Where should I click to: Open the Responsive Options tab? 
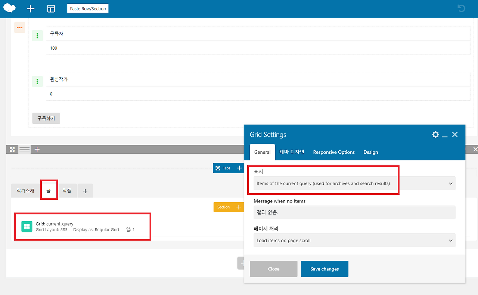[334, 152]
